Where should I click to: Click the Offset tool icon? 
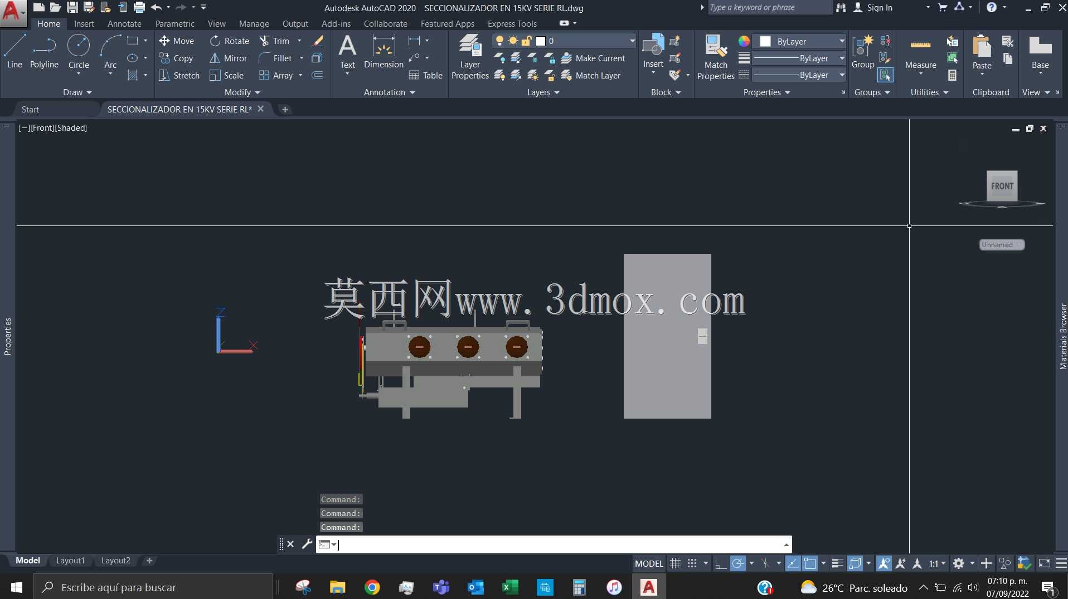pos(317,75)
